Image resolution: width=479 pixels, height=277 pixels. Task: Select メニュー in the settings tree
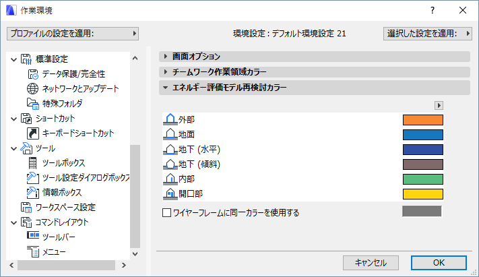coord(54,252)
